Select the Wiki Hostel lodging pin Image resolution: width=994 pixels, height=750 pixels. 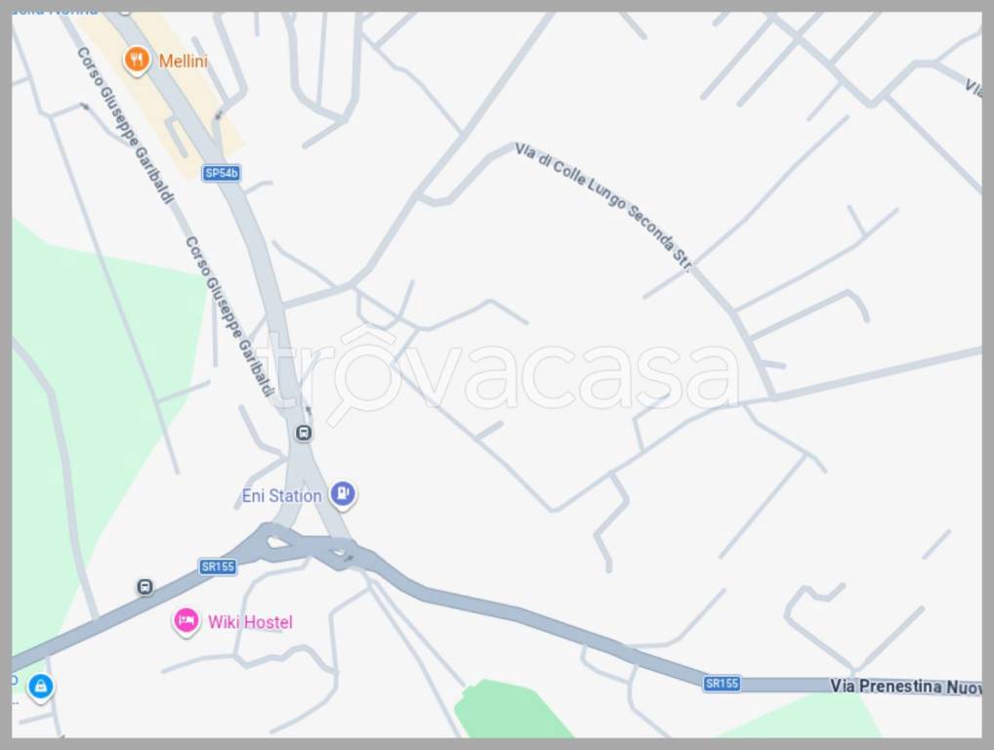click(x=186, y=621)
